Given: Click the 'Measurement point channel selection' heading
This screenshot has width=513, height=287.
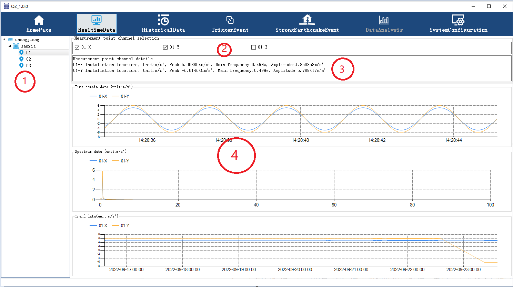Looking at the screenshot, I should [117, 38].
